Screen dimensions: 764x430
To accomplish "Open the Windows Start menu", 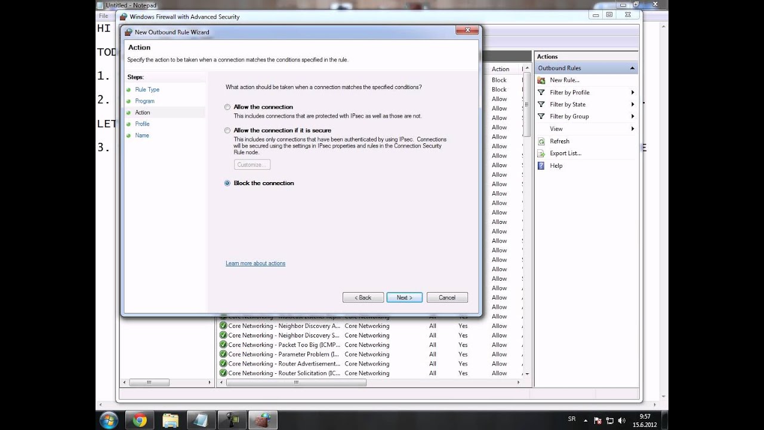I will (109, 420).
